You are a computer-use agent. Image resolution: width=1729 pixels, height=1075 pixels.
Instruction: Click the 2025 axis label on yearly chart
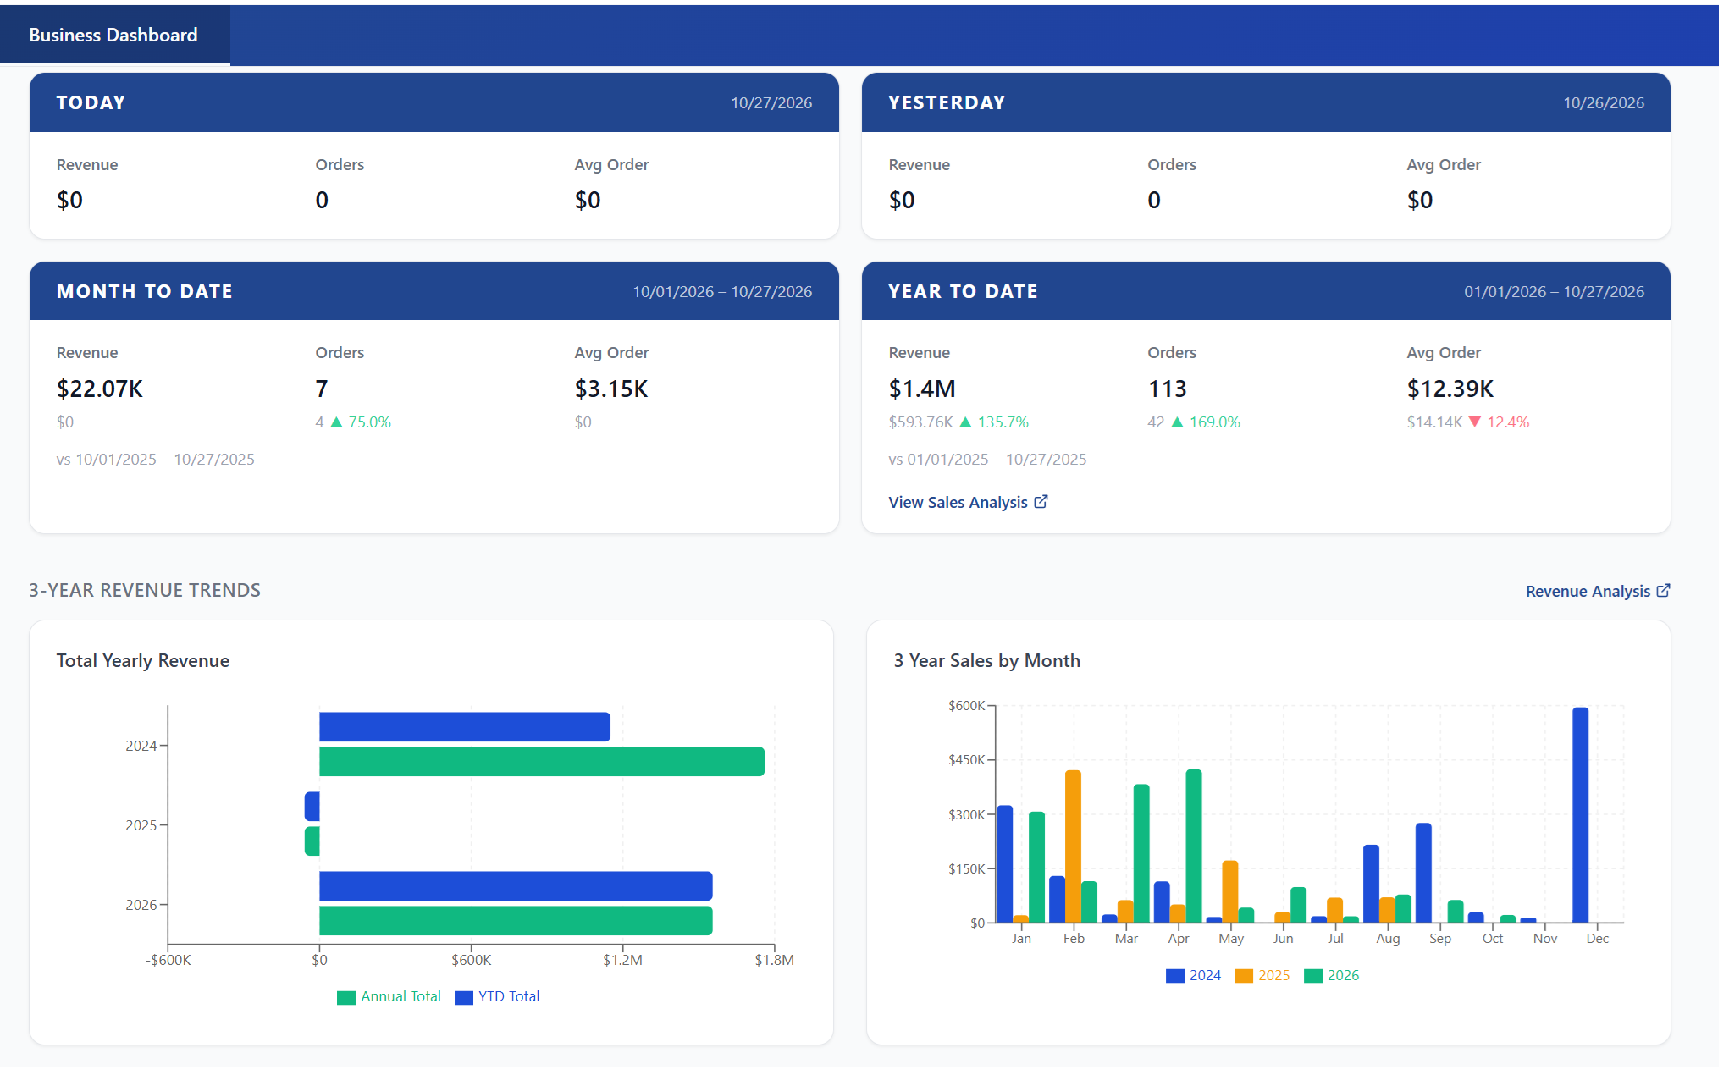tap(141, 825)
